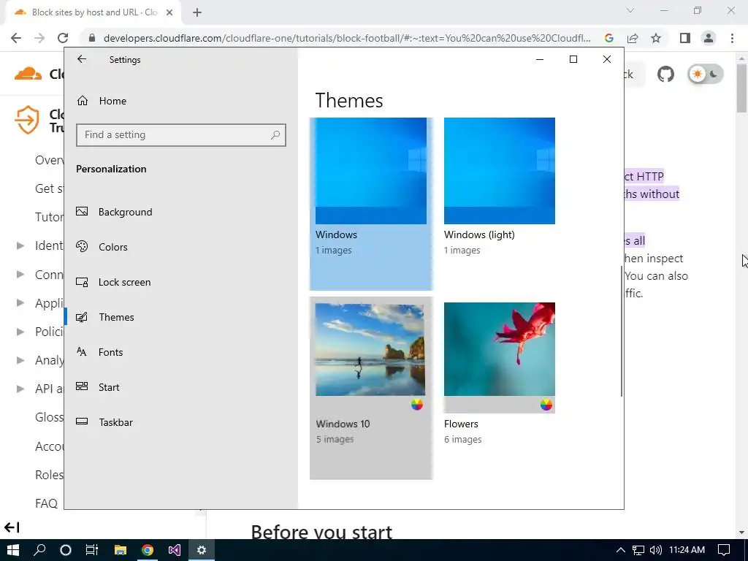Switch to Chrome via taskbar icon
The image size is (748, 561).
[x=148, y=550]
